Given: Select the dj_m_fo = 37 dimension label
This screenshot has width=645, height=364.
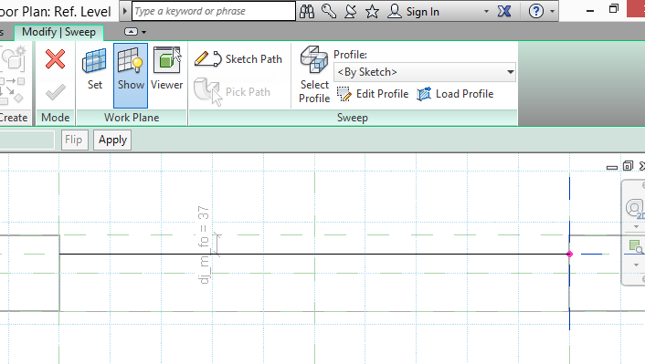Looking at the screenshot, I should point(204,244).
